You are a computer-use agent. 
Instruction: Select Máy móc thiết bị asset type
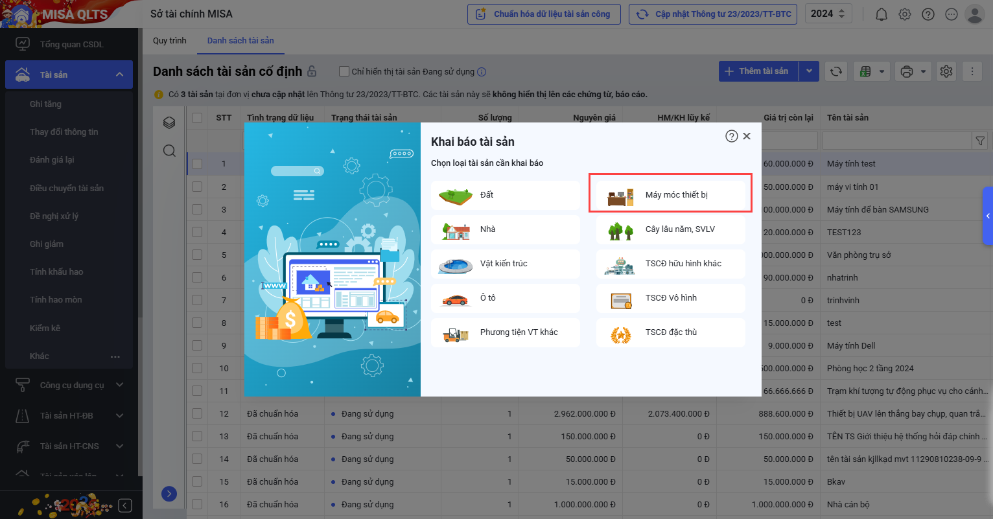click(670, 195)
